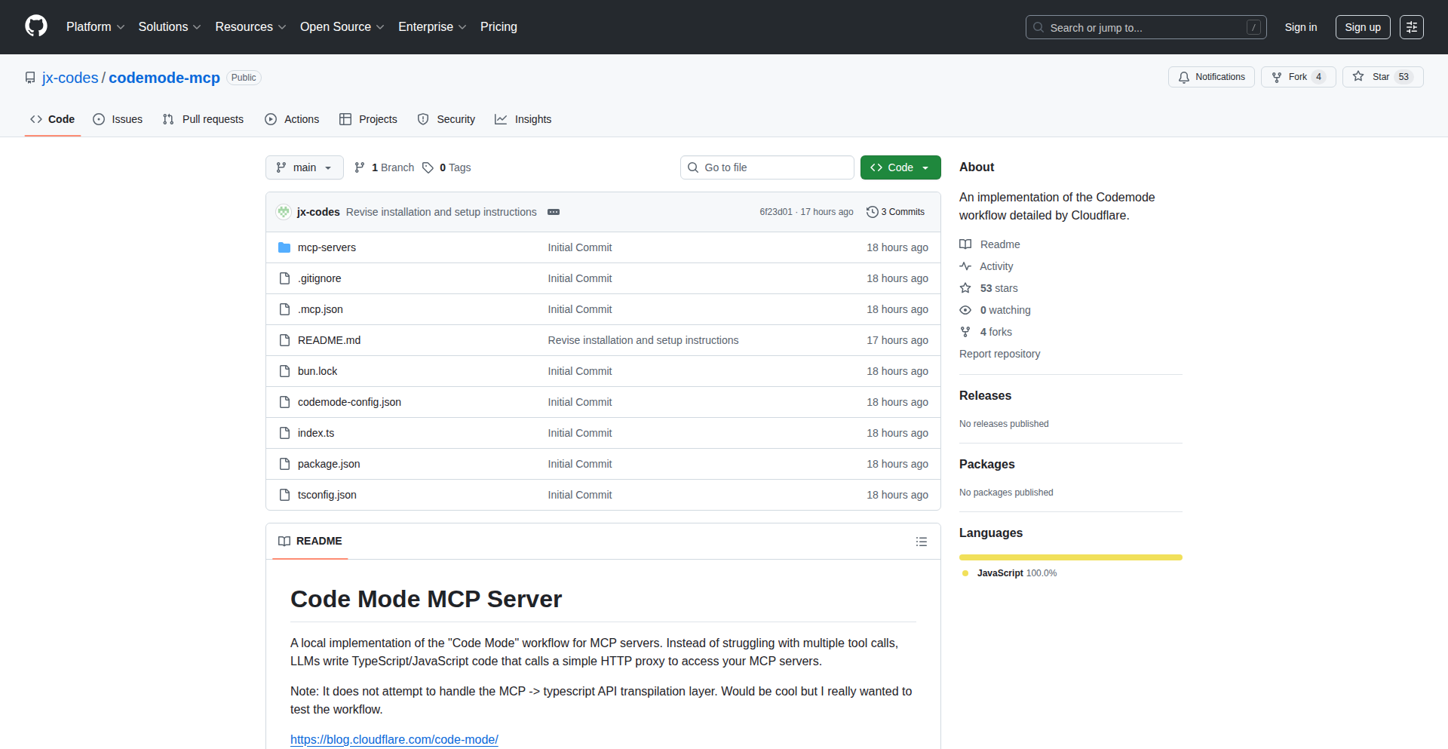Screen dimensions: 1448x749
Task: Open the JavaScript 100.0% language link
Action: (1010, 573)
